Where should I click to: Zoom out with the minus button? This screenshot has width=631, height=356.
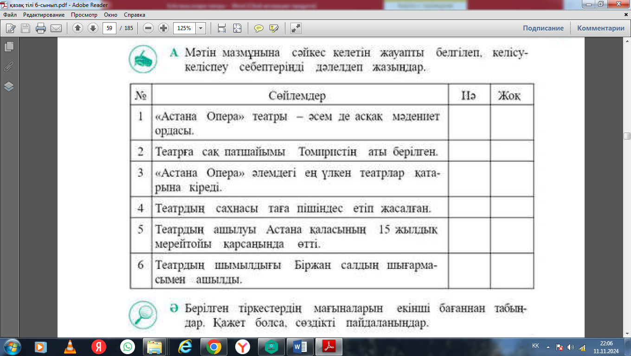click(148, 28)
